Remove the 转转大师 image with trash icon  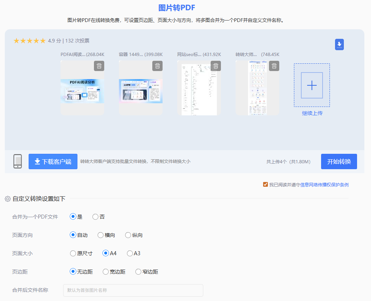[x=274, y=66]
